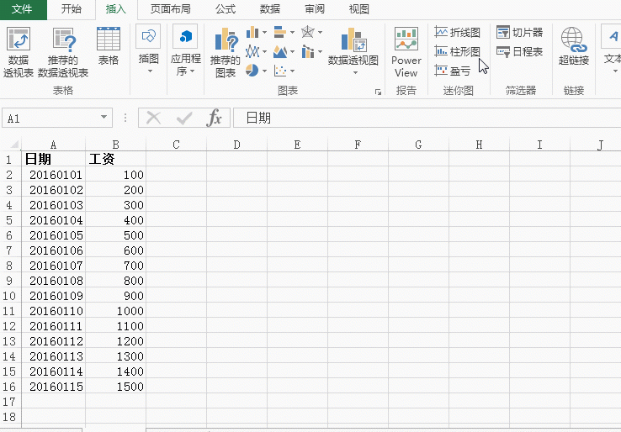Launch Power View report
The width and height of the screenshot is (621, 432).
[x=406, y=52]
